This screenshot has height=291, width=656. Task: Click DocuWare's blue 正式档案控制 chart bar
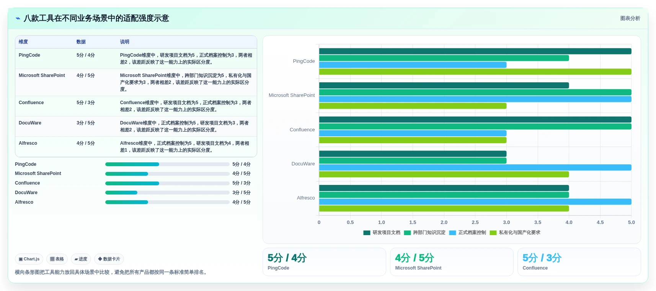[x=475, y=167]
